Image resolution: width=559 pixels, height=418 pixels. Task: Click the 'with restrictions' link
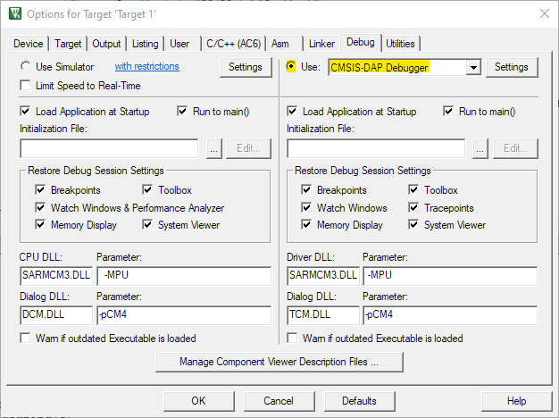[x=146, y=67]
